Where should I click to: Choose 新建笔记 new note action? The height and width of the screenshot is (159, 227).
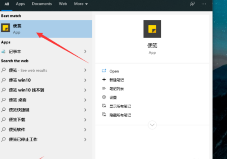116,80
